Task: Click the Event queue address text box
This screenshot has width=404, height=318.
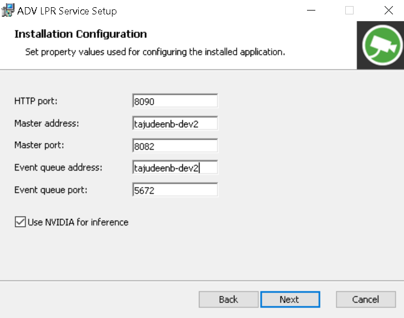Action: click(175, 168)
